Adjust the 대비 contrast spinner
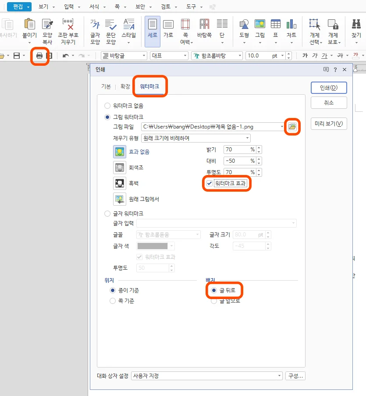The image size is (366, 396). 259,161
